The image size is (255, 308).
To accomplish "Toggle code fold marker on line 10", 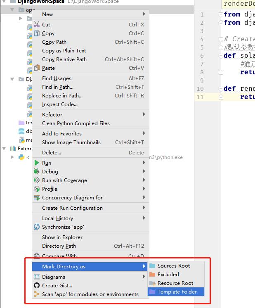I will [x=221, y=89].
